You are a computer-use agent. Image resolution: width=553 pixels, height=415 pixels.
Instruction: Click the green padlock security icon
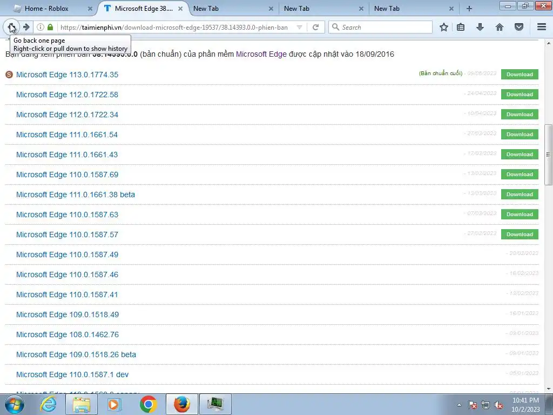pyautogui.click(x=50, y=27)
